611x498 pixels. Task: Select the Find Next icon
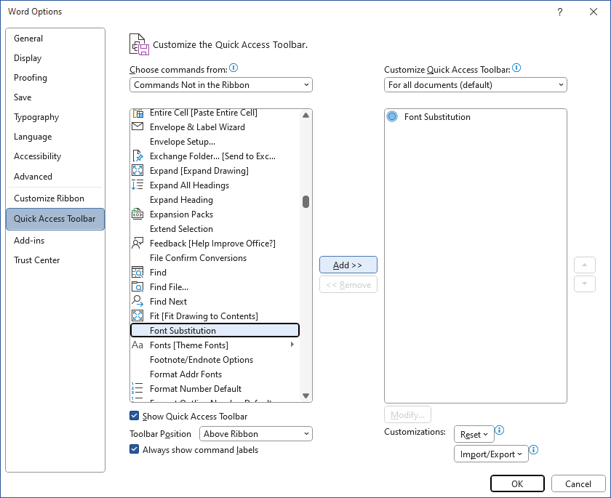(x=136, y=301)
